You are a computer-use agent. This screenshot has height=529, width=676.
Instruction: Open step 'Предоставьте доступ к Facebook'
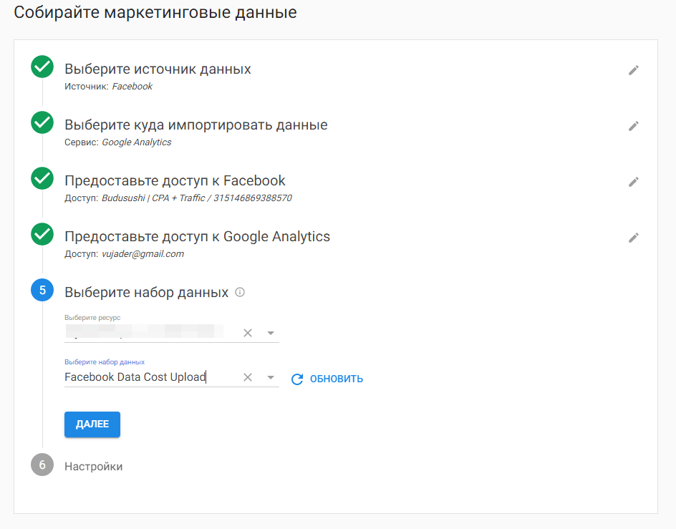(x=175, y=180)
